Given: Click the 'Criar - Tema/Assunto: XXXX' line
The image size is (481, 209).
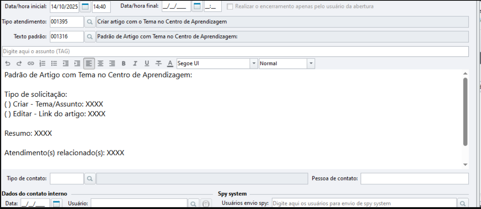Looking at the screenshot, I should pos(53,104).
